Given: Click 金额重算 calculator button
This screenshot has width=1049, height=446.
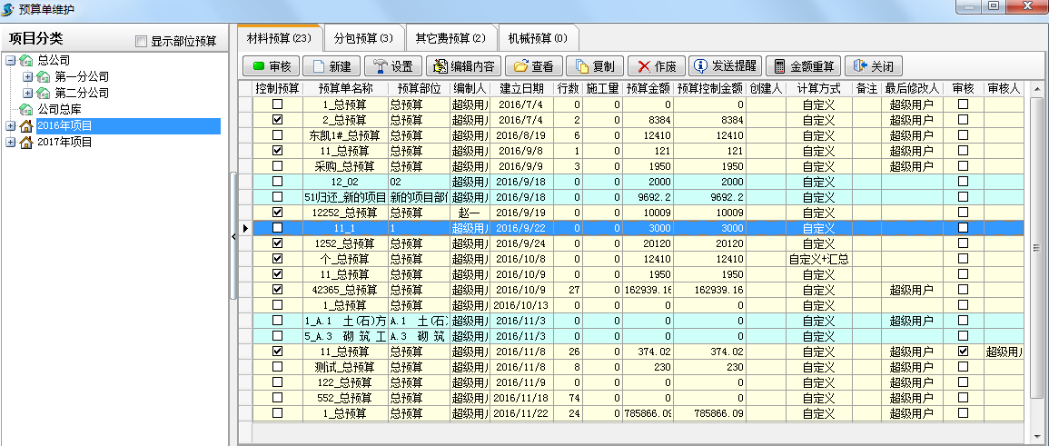Looking at the screenshot, I should point(803,66).
